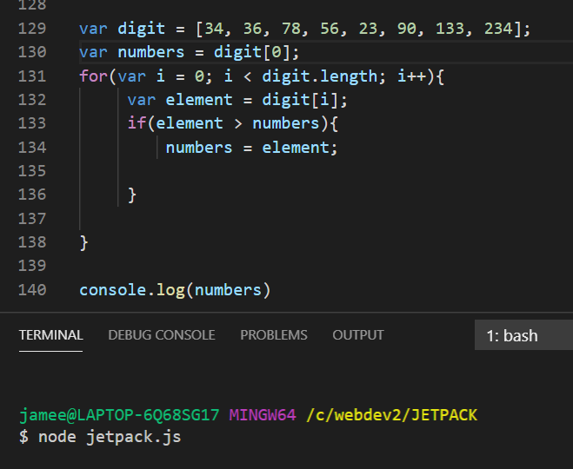Switch to the TERMINAL tab
The height and width of the screenshot is (469, 573).
click(x=50, y=335)
